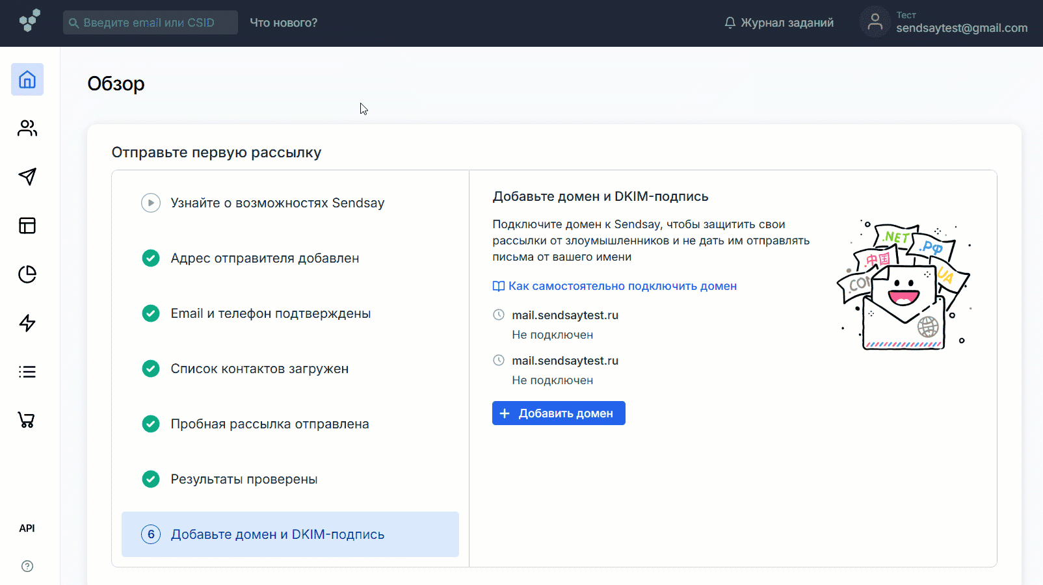Select the paper plane campaigns icon
This screenshot has width=1043, height=585.
(x=27, y=177)
